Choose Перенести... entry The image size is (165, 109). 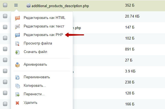34,94
